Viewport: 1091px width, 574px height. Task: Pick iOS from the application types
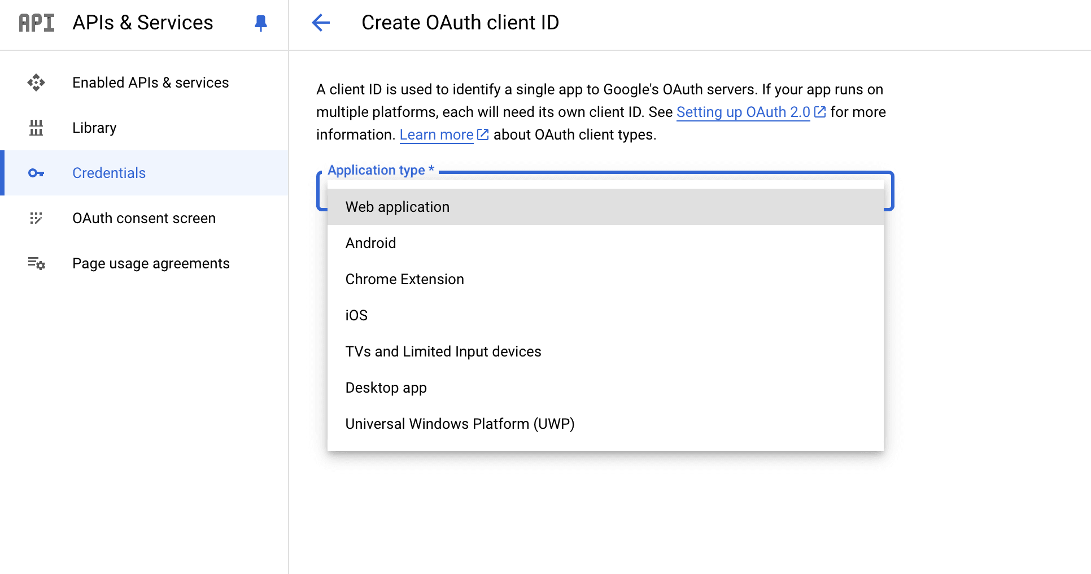(605, 315)
